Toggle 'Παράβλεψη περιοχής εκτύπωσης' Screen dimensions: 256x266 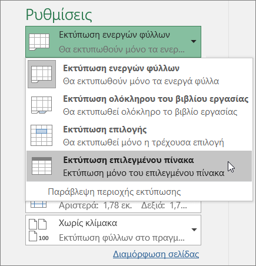[x=114, y=192]
